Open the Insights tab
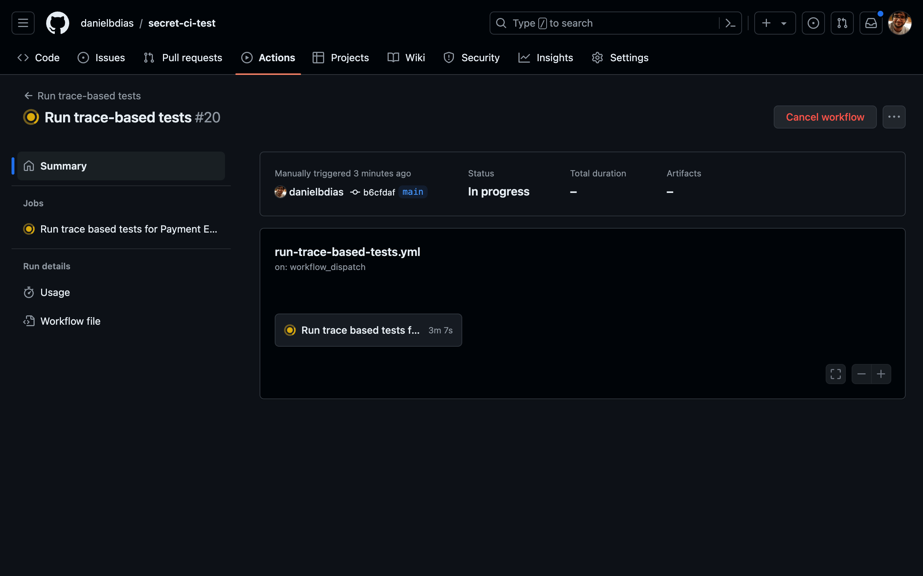 coord(546,58)
